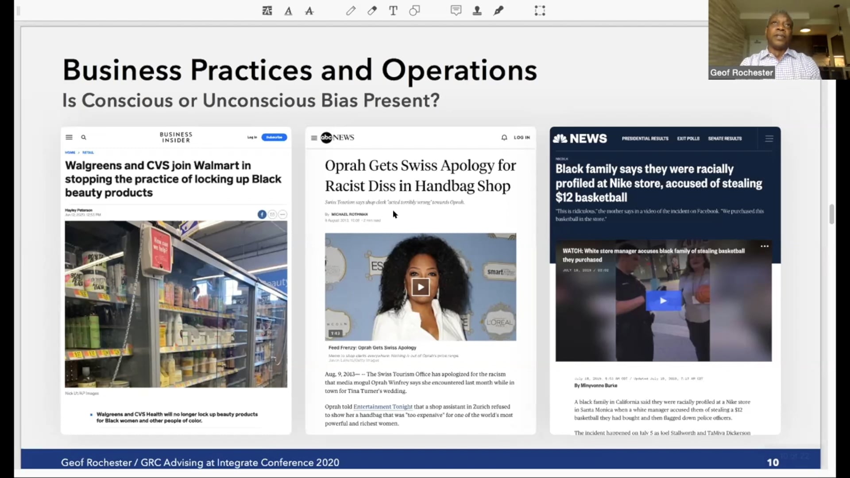Click 'Feed Frenzy: Oprah Gets Swiss Apology' caption

click(x=372, y=347)
